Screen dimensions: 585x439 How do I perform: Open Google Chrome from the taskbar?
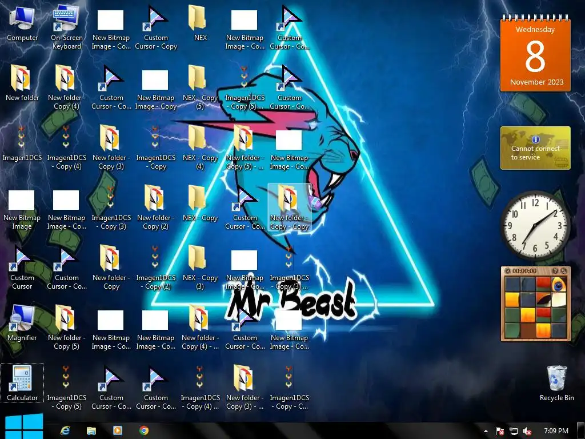[x=144, y=430]
